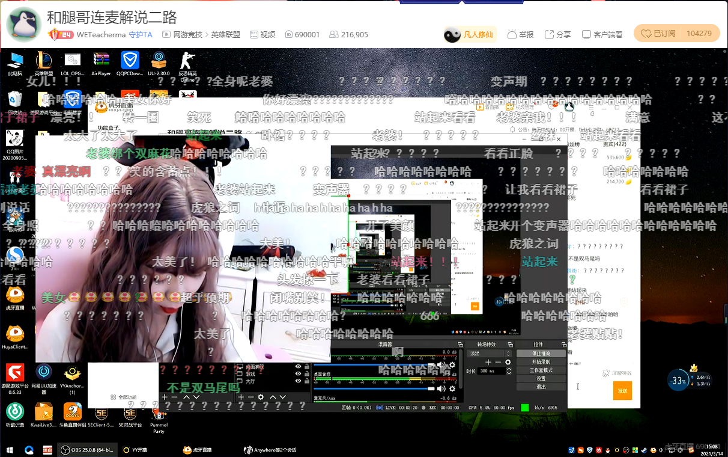Click the plus icon to add a new source
Screen dimensions: 728x457
click(241, 397)
